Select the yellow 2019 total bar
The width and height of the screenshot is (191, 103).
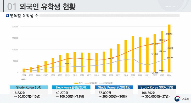tap(133, 54)
